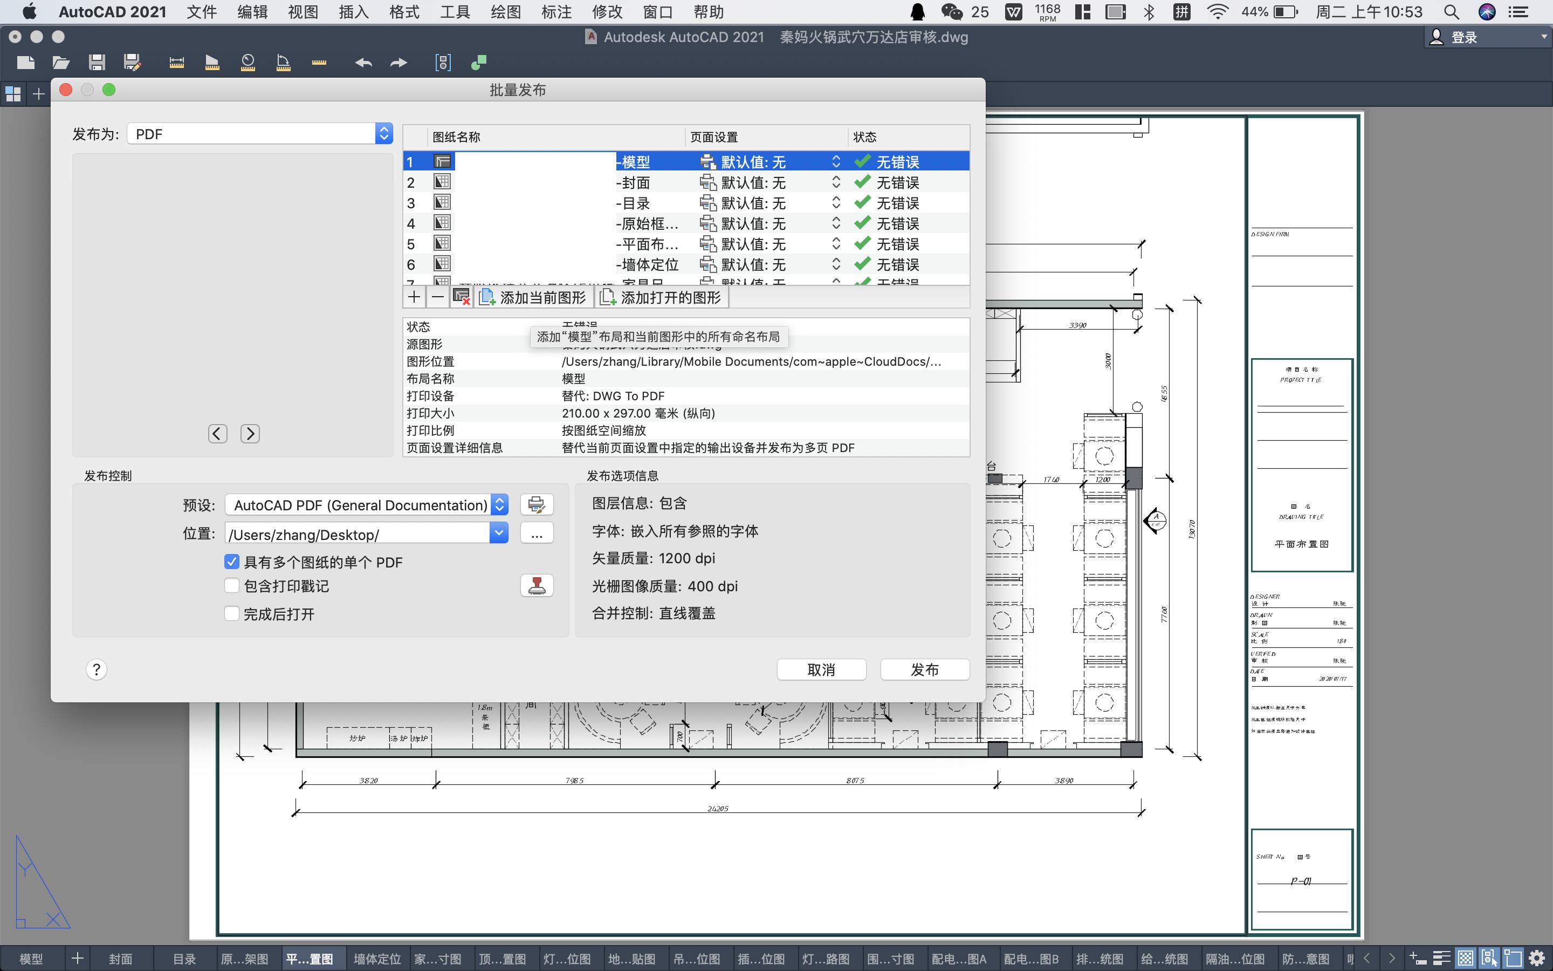Enable the 包含打印戳记 checkbox

(x=232, y=586)
